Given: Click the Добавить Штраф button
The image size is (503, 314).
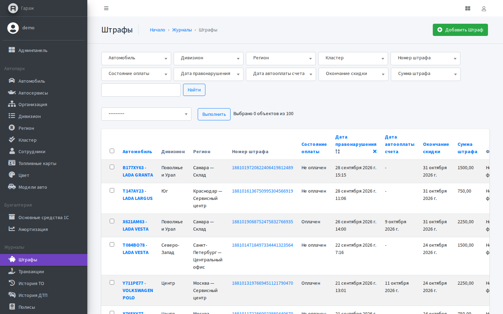Looking at the screenshot, I should [x=460, y=30].
